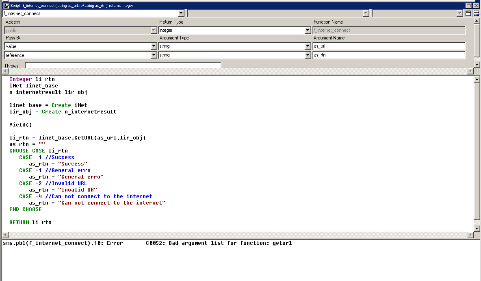Maximize the Script window
Viewport: 481px width, 281px height.
coord(468,6)
